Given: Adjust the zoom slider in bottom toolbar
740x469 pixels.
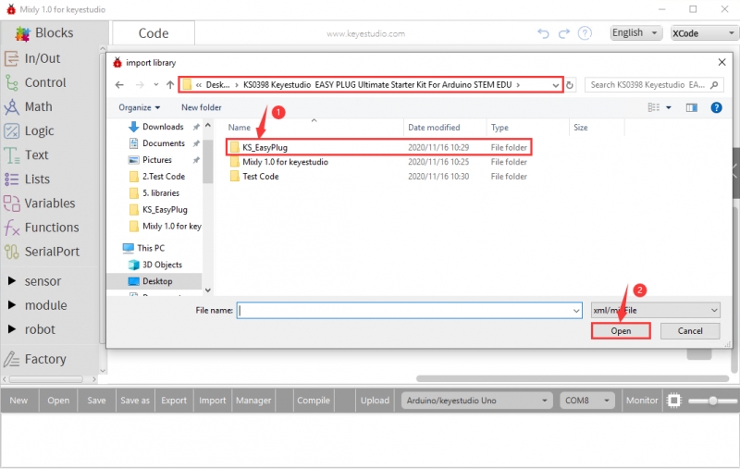Looking at the screenshot, I should (x=712, y=401).
